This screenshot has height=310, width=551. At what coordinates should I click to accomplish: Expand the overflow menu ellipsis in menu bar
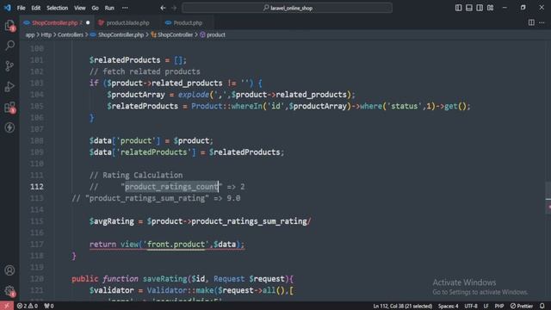[x=125, y=8]
